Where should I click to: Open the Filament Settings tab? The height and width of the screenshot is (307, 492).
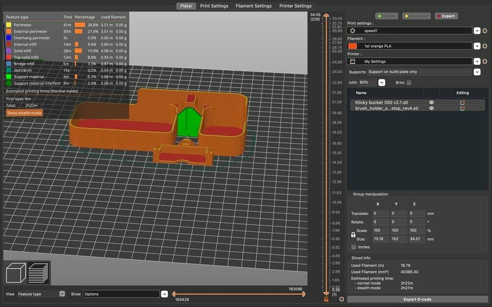point(253,6)
